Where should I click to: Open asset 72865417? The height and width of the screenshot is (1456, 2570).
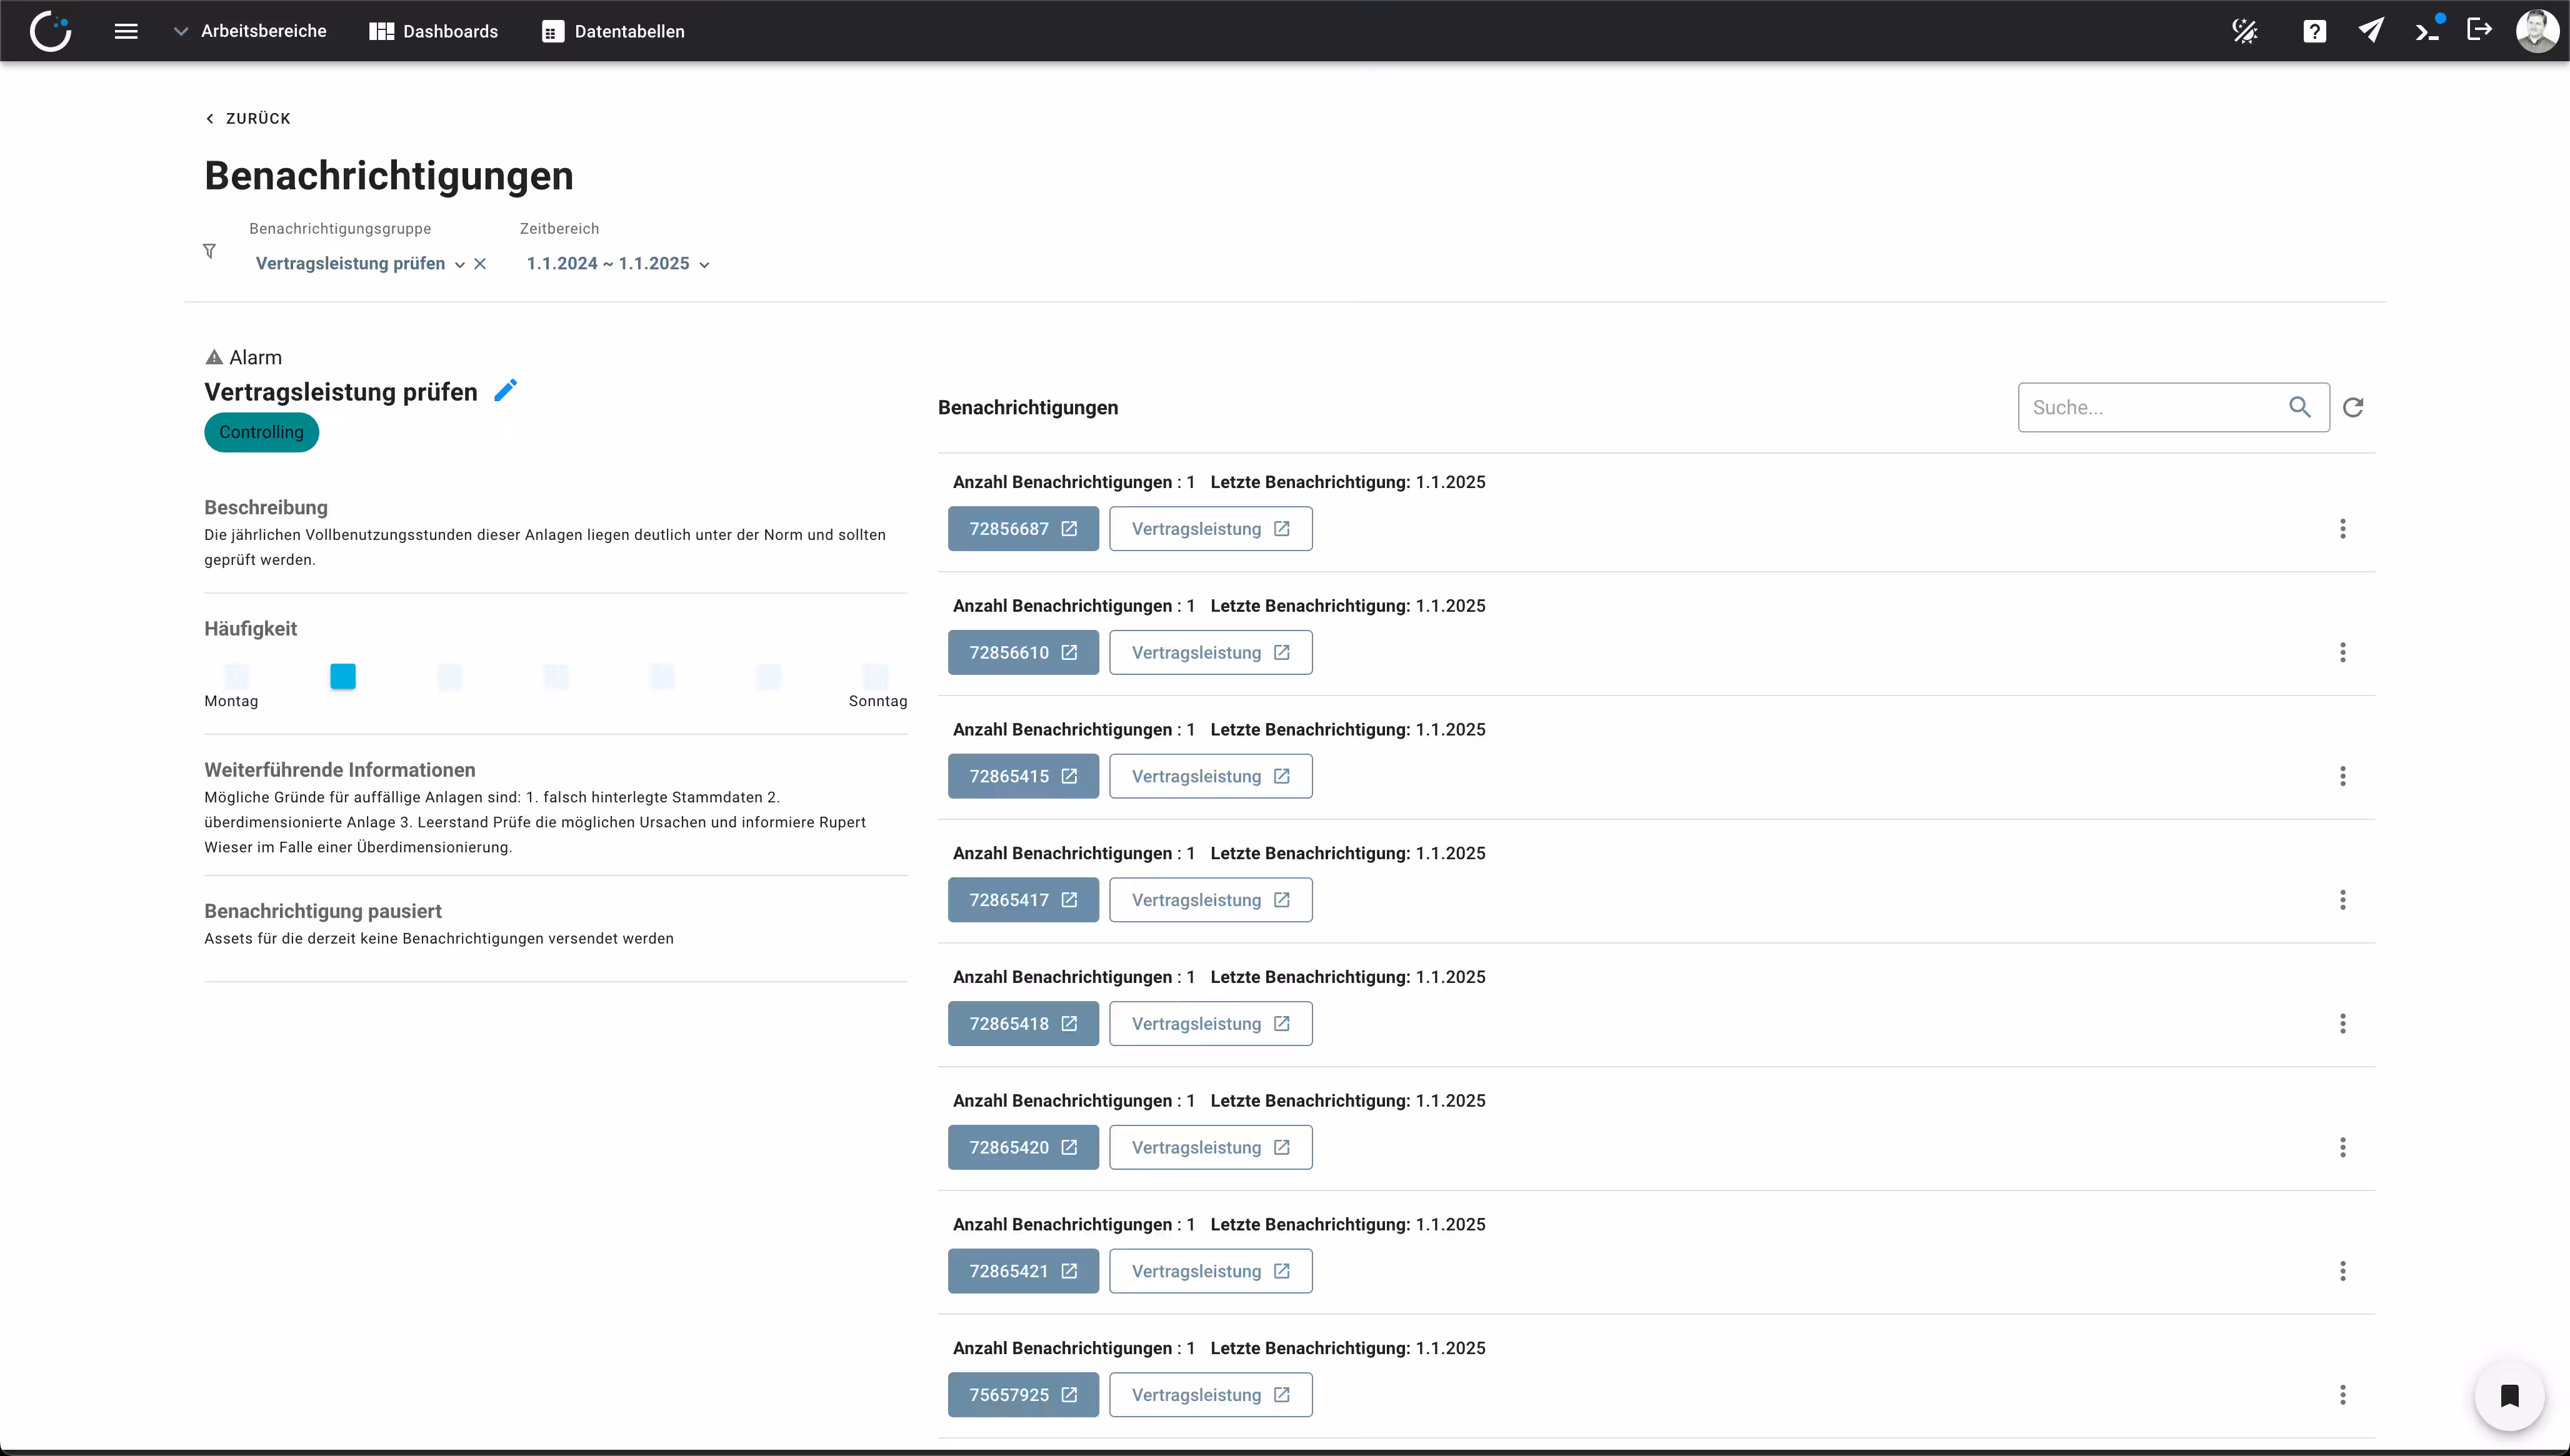[1023, 900]
